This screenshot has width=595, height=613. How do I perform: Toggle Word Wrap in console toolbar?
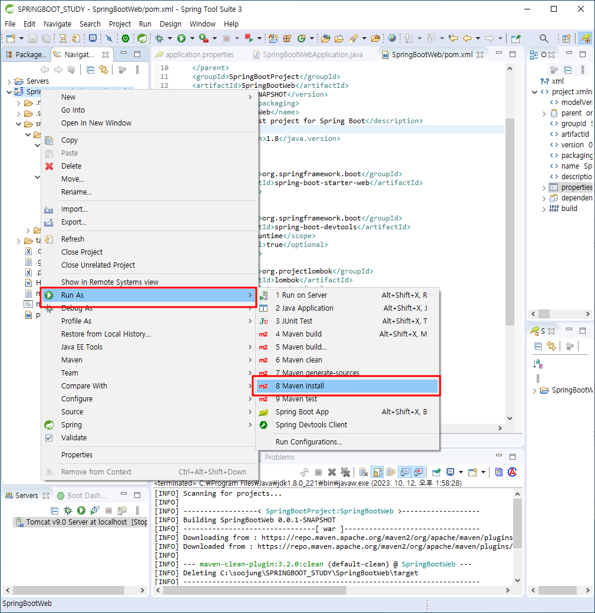coord(391,472)
